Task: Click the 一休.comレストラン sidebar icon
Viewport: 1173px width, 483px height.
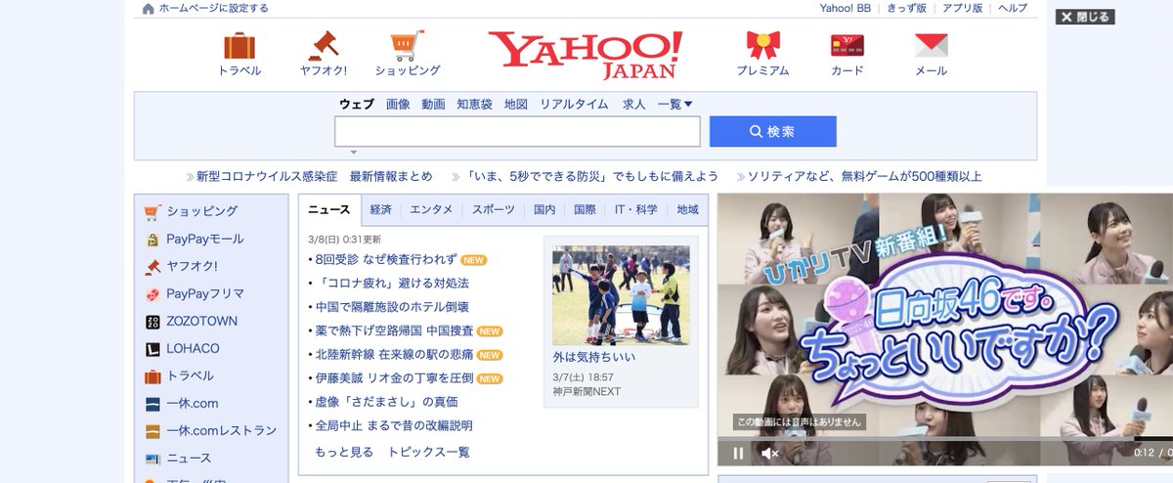Action: [152, 430]
